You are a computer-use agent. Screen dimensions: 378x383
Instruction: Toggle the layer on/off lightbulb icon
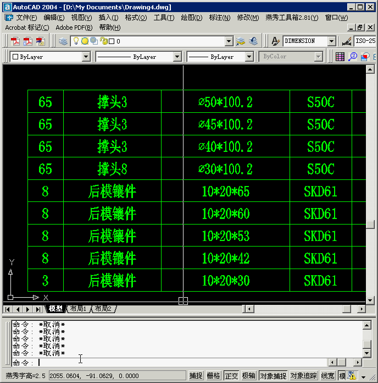(x=76, y=41)
